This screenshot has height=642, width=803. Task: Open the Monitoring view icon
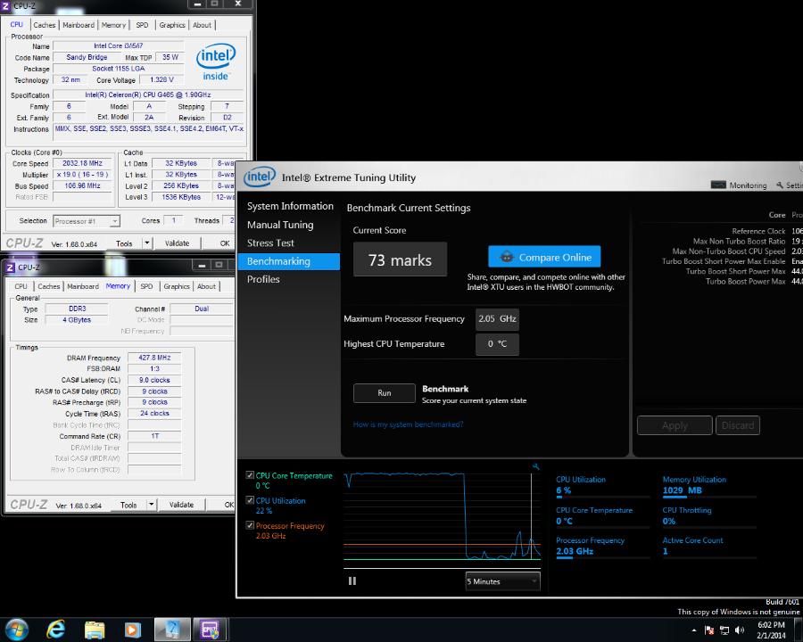(718, 185)
